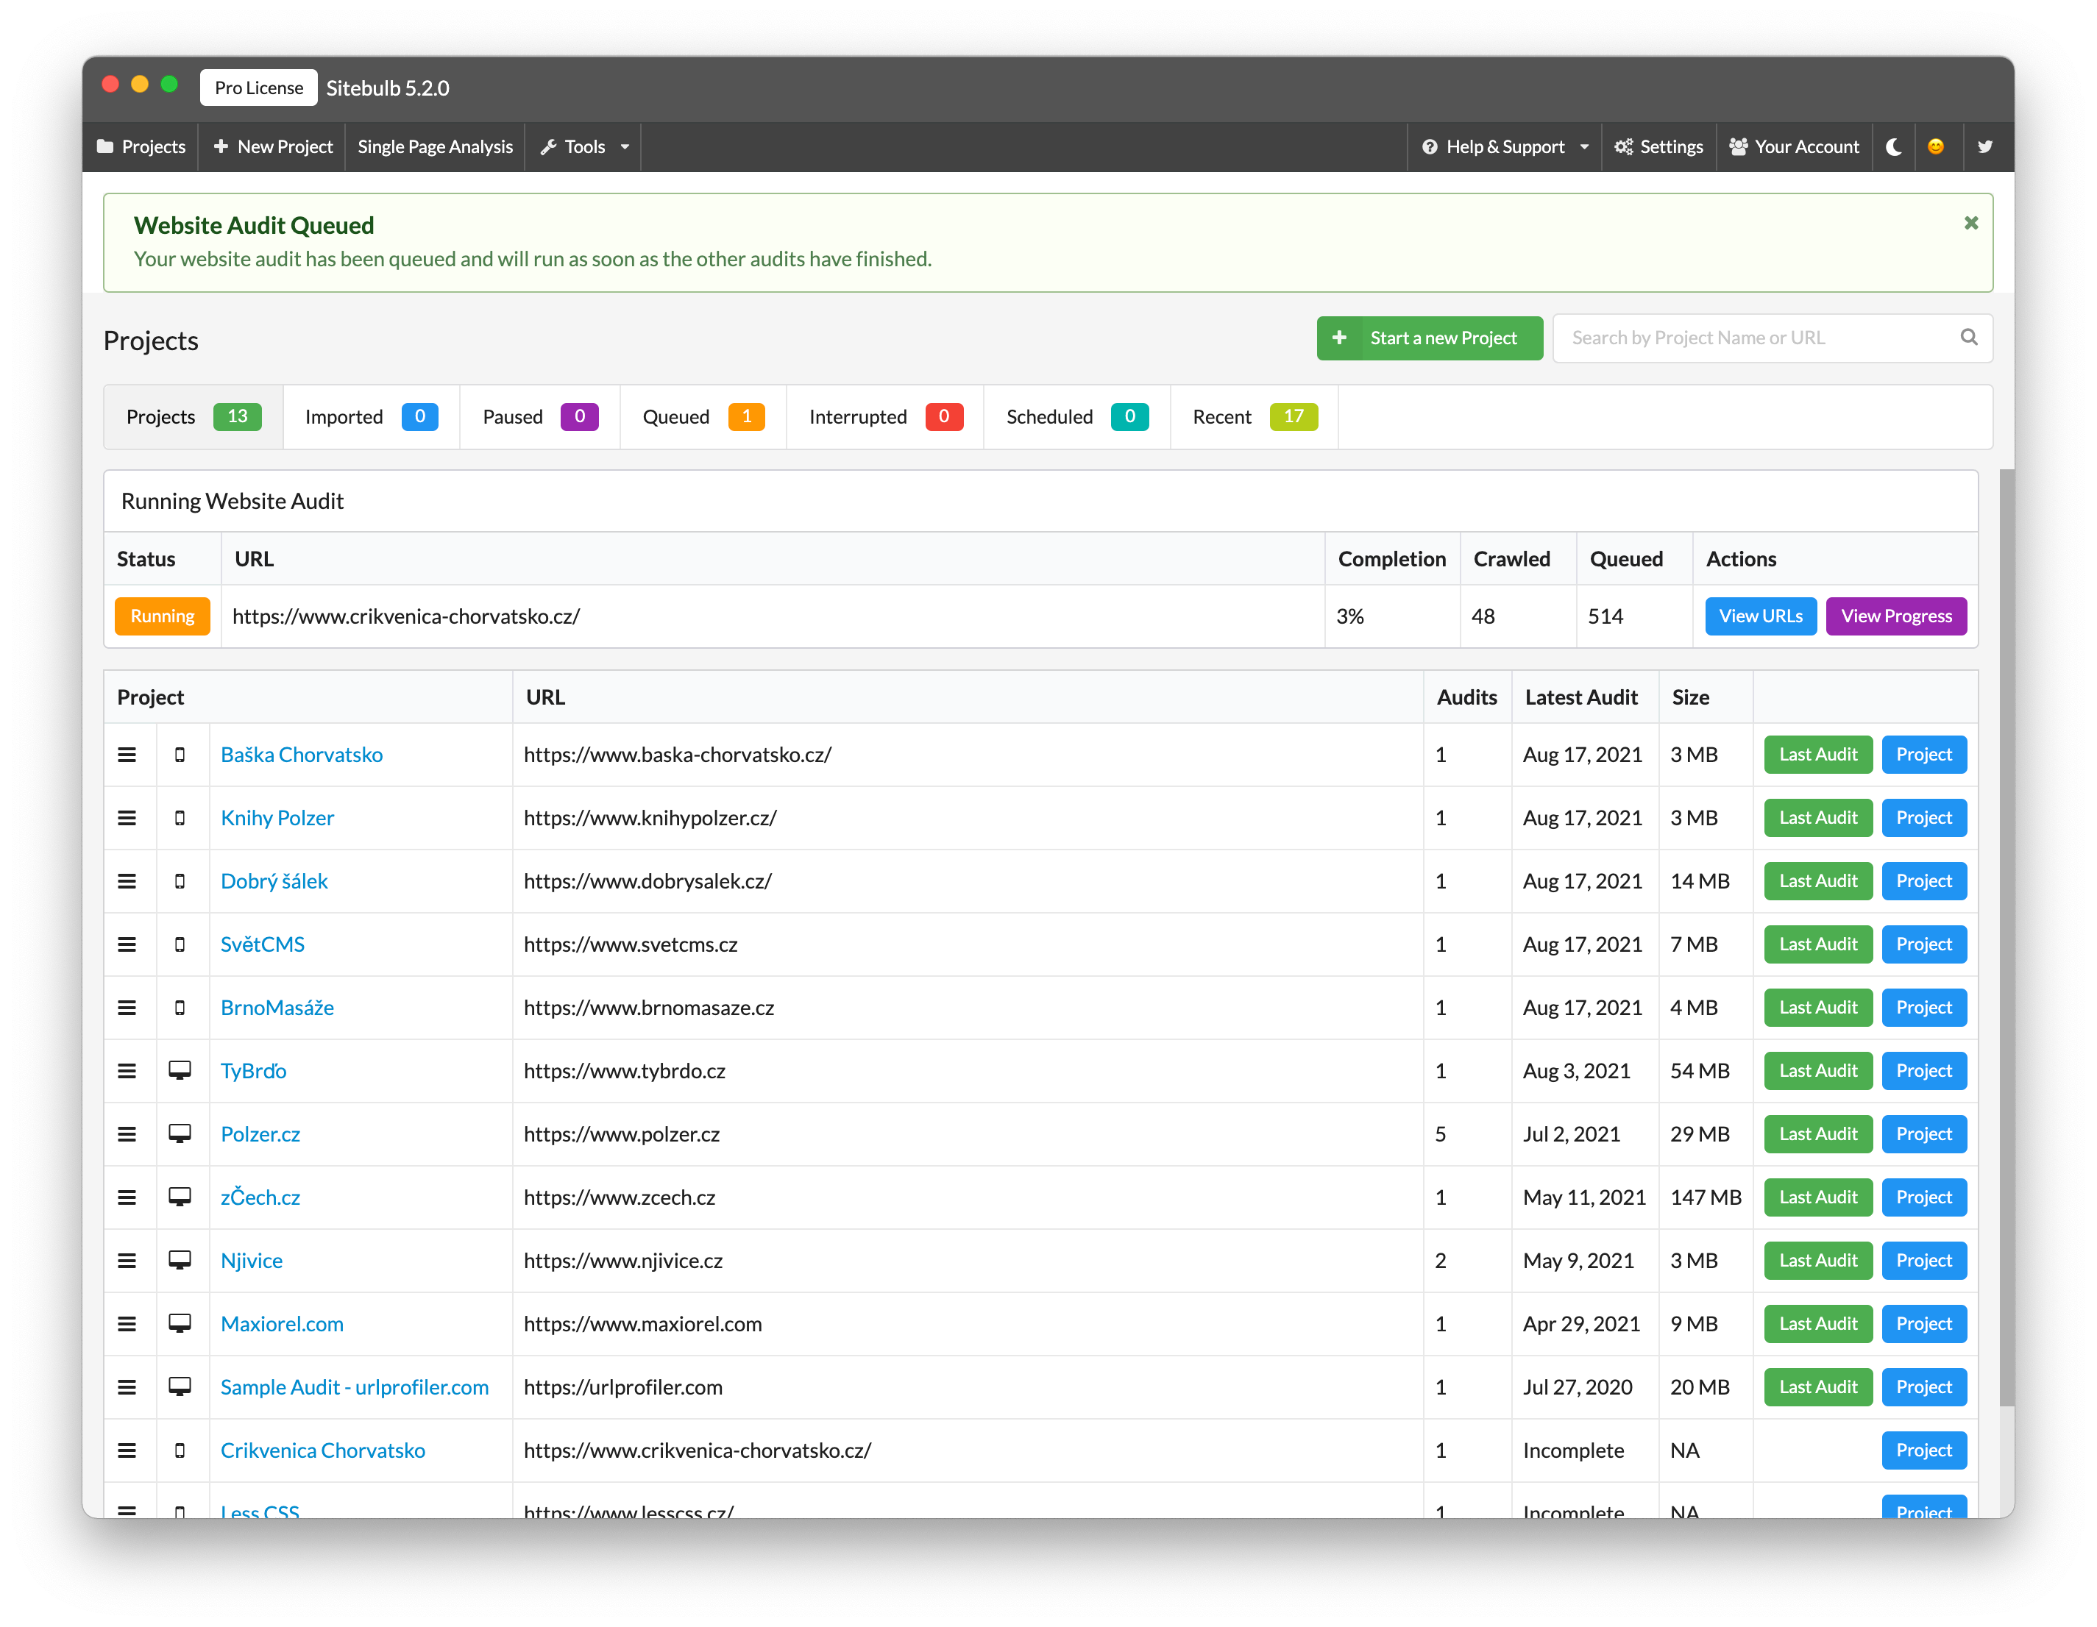
Task: Open hamburger menu for zČech.cz row
Action: tap(127, 1198)
